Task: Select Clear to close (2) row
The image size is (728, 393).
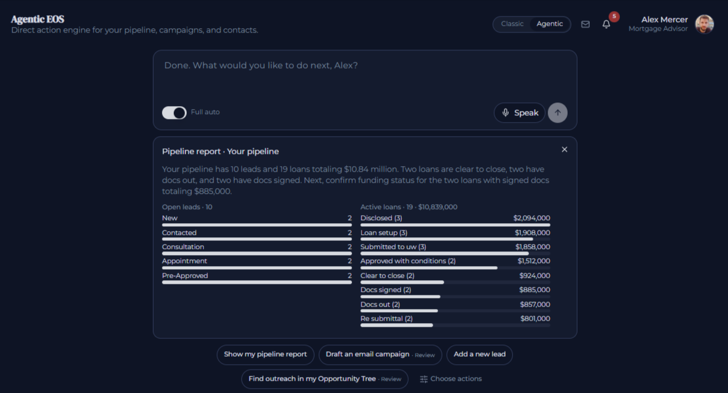Action: (x=455, y=278)
